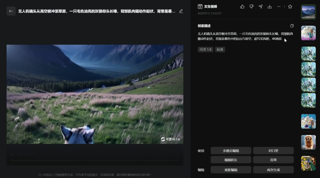Enter fullscreen on the video player

[167, 155]
